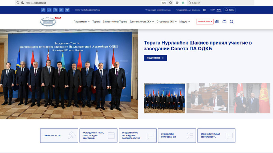
Task: Open the photo gallery camera icon
Action: coord(217,22)
